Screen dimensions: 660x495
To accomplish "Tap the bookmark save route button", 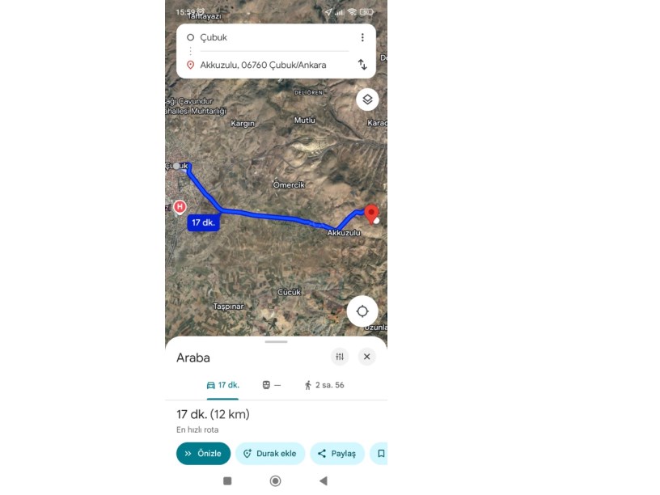I will click(380, 453).
